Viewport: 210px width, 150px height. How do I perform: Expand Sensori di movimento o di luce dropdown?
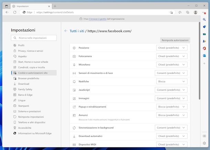(171, 73)
